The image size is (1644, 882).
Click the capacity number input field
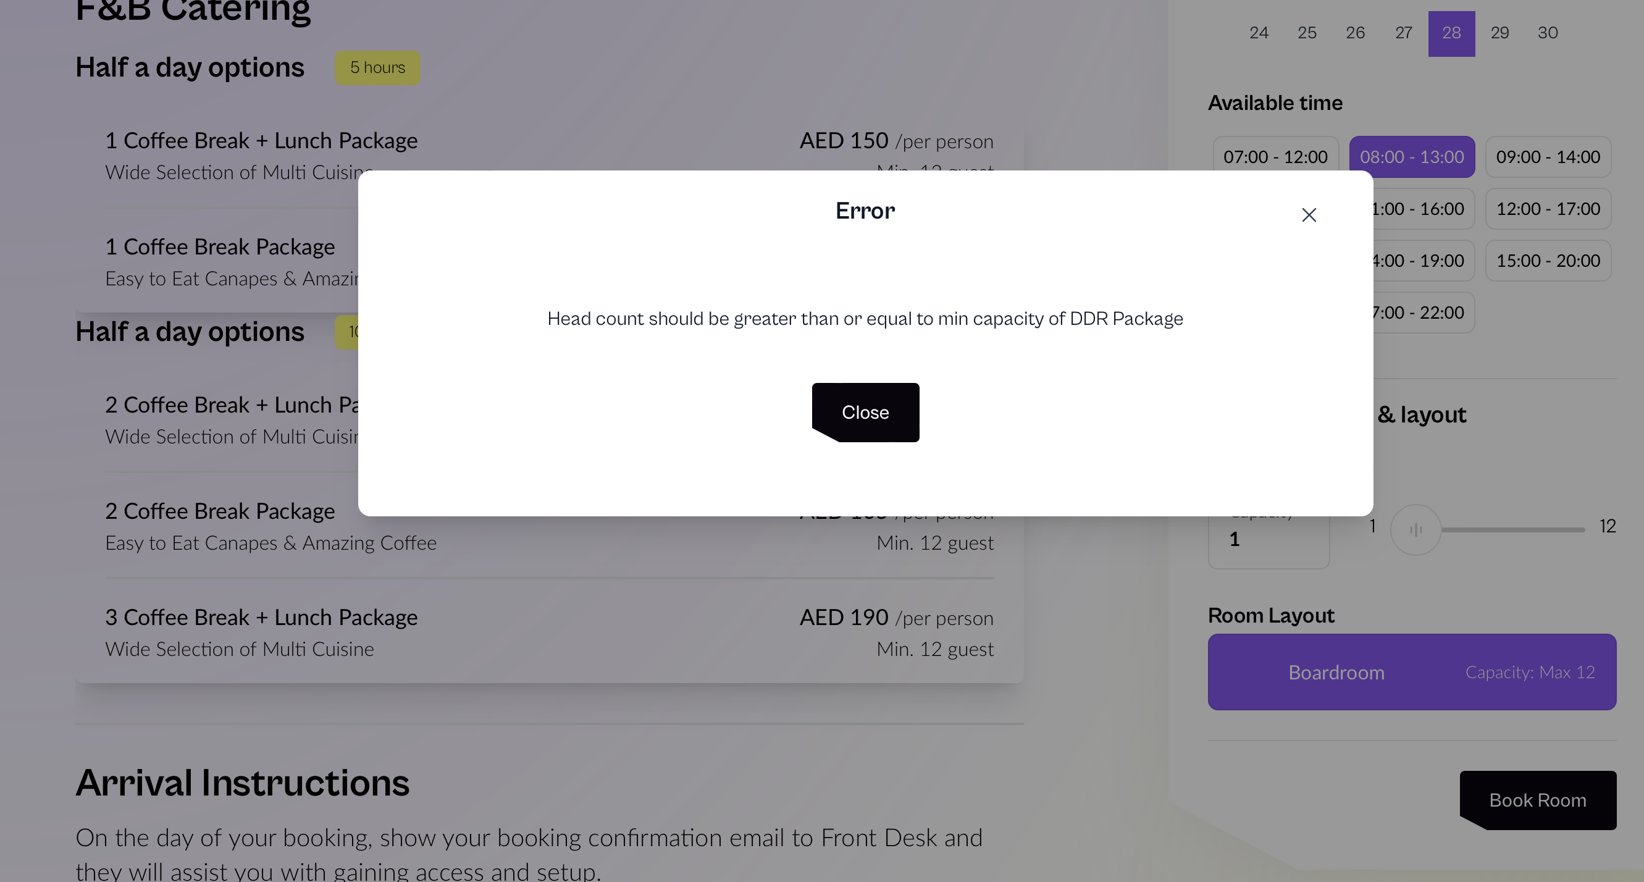click(1269, 539)
